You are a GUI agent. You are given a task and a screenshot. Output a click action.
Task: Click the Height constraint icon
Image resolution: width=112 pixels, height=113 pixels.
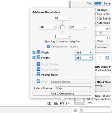tap(38, 57)
